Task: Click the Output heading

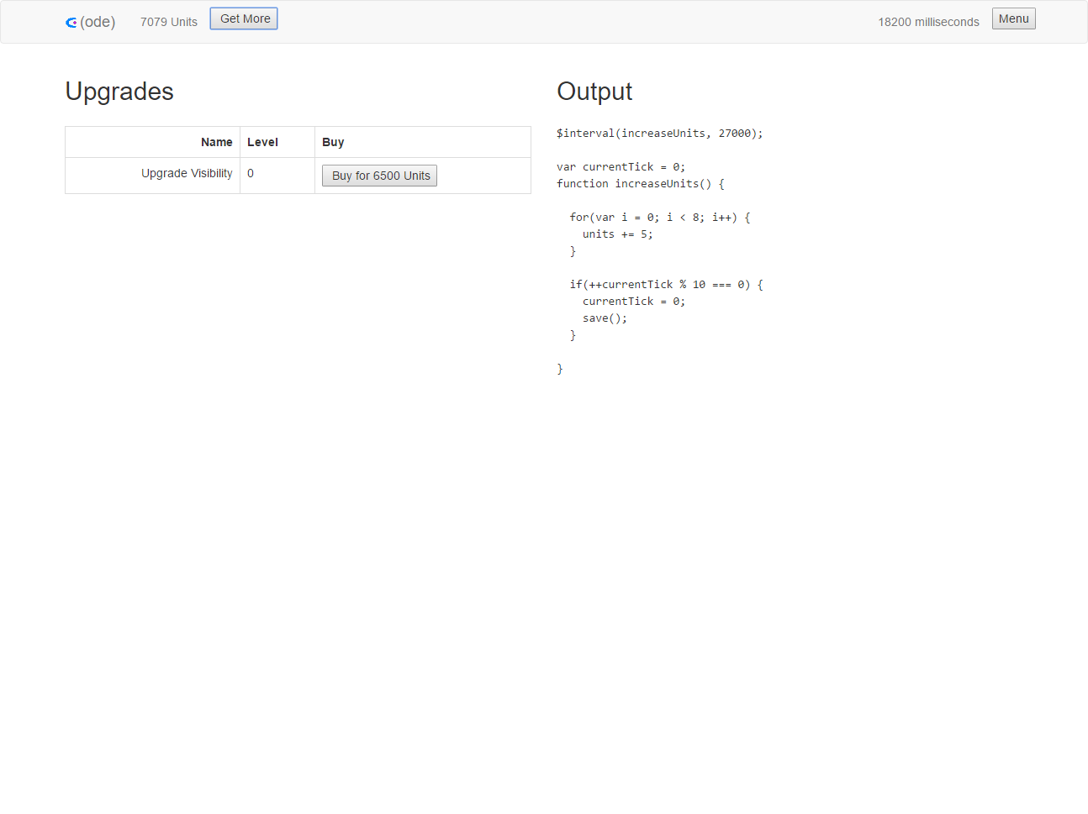Action: (594, 91)
